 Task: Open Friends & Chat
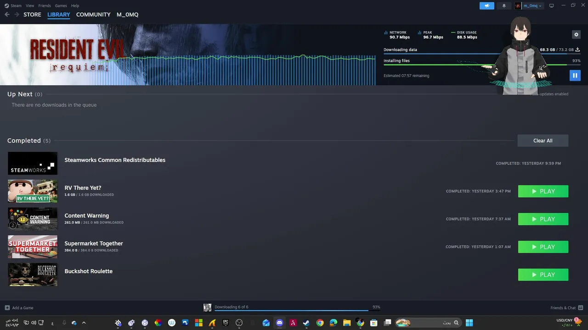(x=566, y=308)
